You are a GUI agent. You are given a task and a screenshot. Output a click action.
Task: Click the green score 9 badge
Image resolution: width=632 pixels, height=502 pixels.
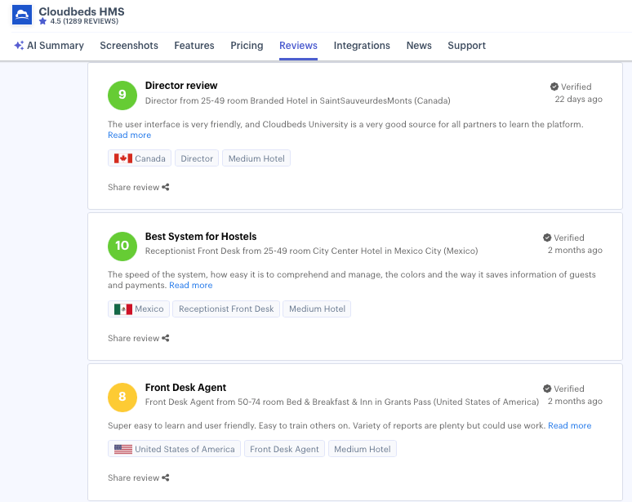pos(122,95)
